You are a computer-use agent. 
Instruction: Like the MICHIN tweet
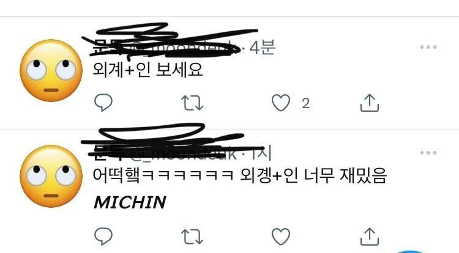281,237
